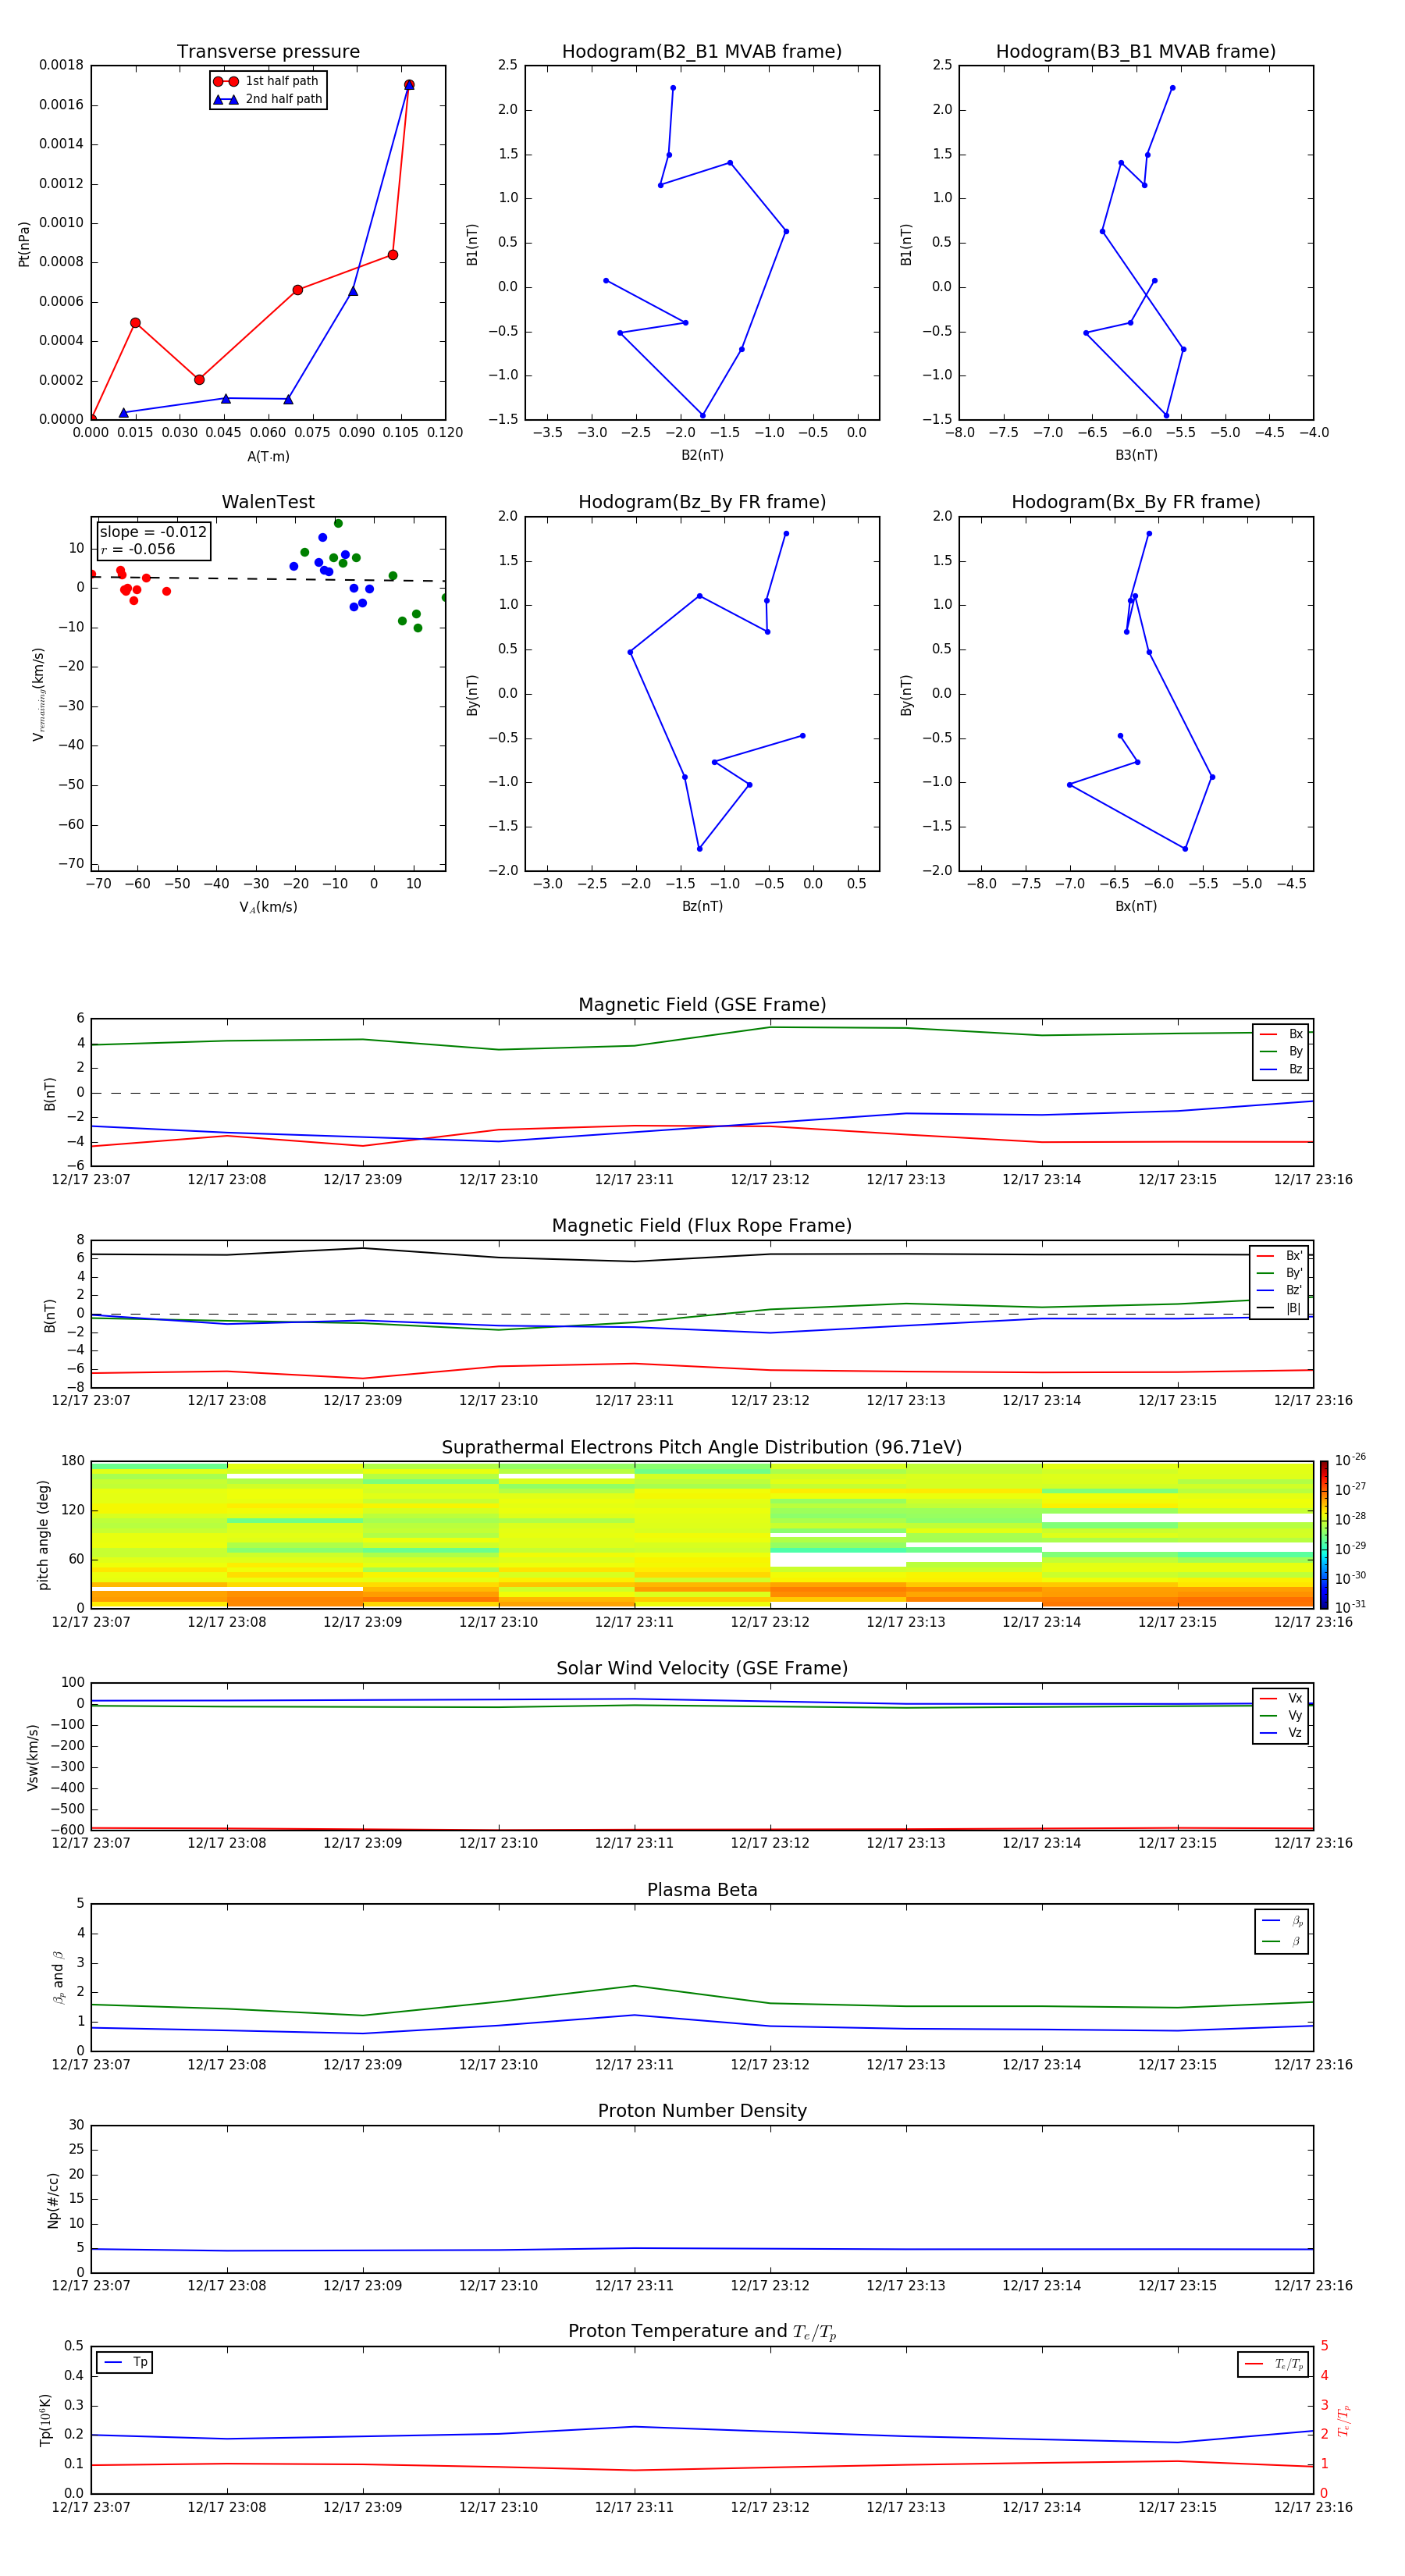Screen dimensions: 1405x2576
Task: Click the 'slope = -0.012' annotation
Action: click(x=153, y=532)
